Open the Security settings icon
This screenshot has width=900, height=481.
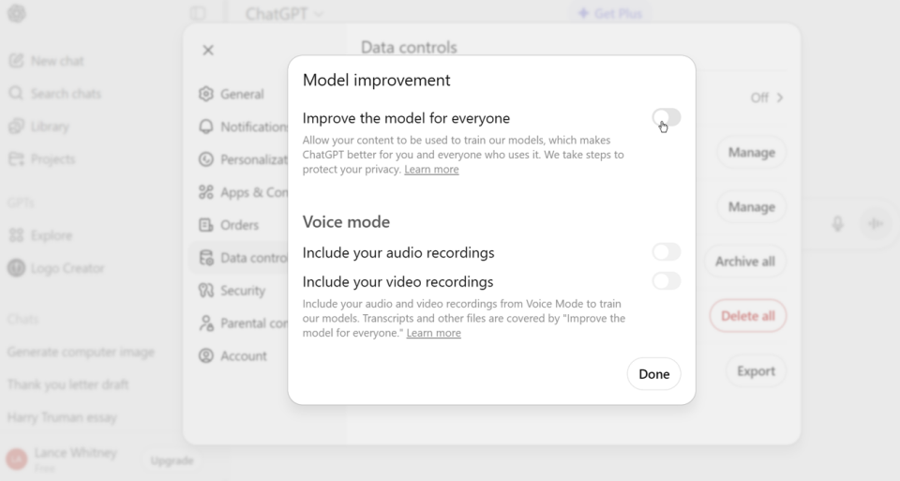206,291
